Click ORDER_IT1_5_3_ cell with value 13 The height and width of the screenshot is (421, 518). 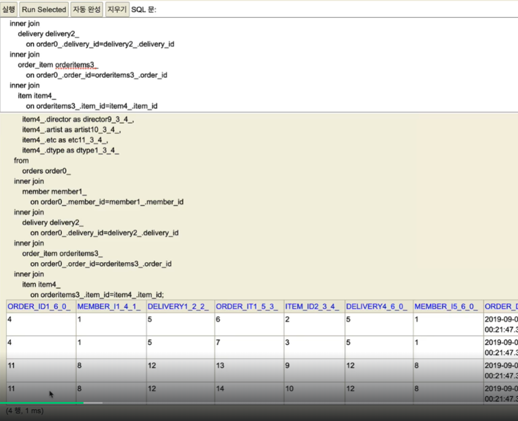click(249, 371)
